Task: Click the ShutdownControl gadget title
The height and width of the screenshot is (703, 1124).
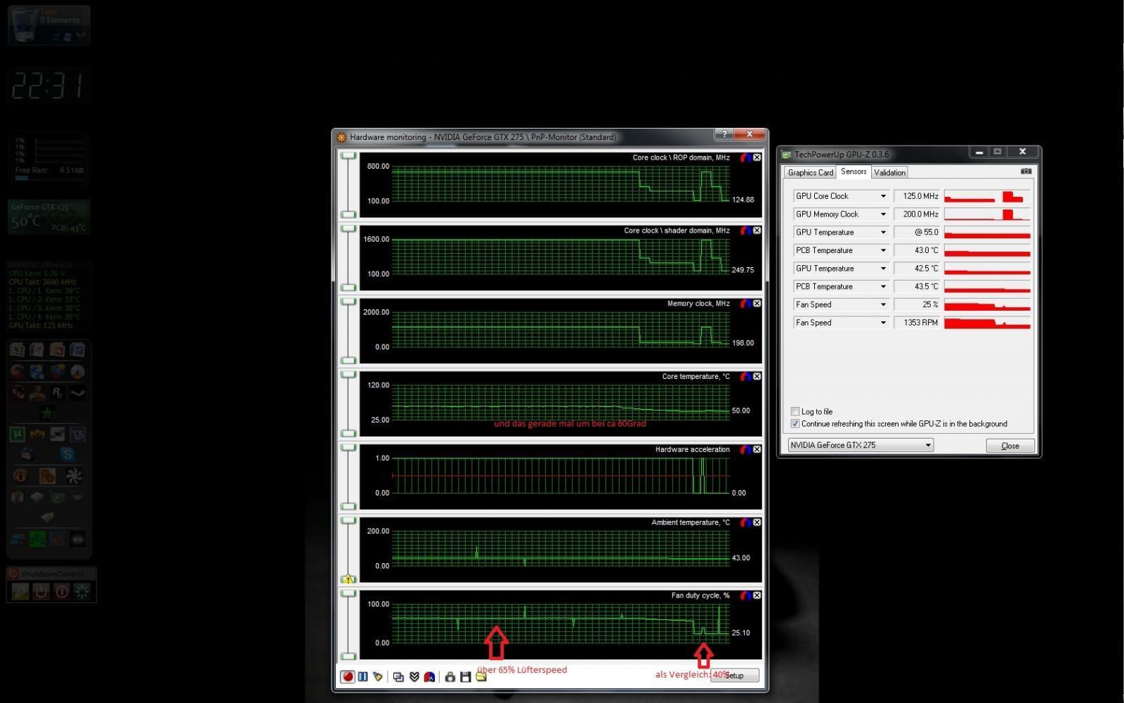Action: click(51, 574)
